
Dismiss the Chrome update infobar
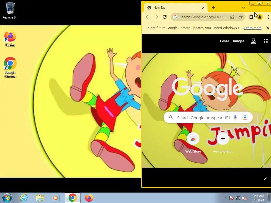click(268, 28)
